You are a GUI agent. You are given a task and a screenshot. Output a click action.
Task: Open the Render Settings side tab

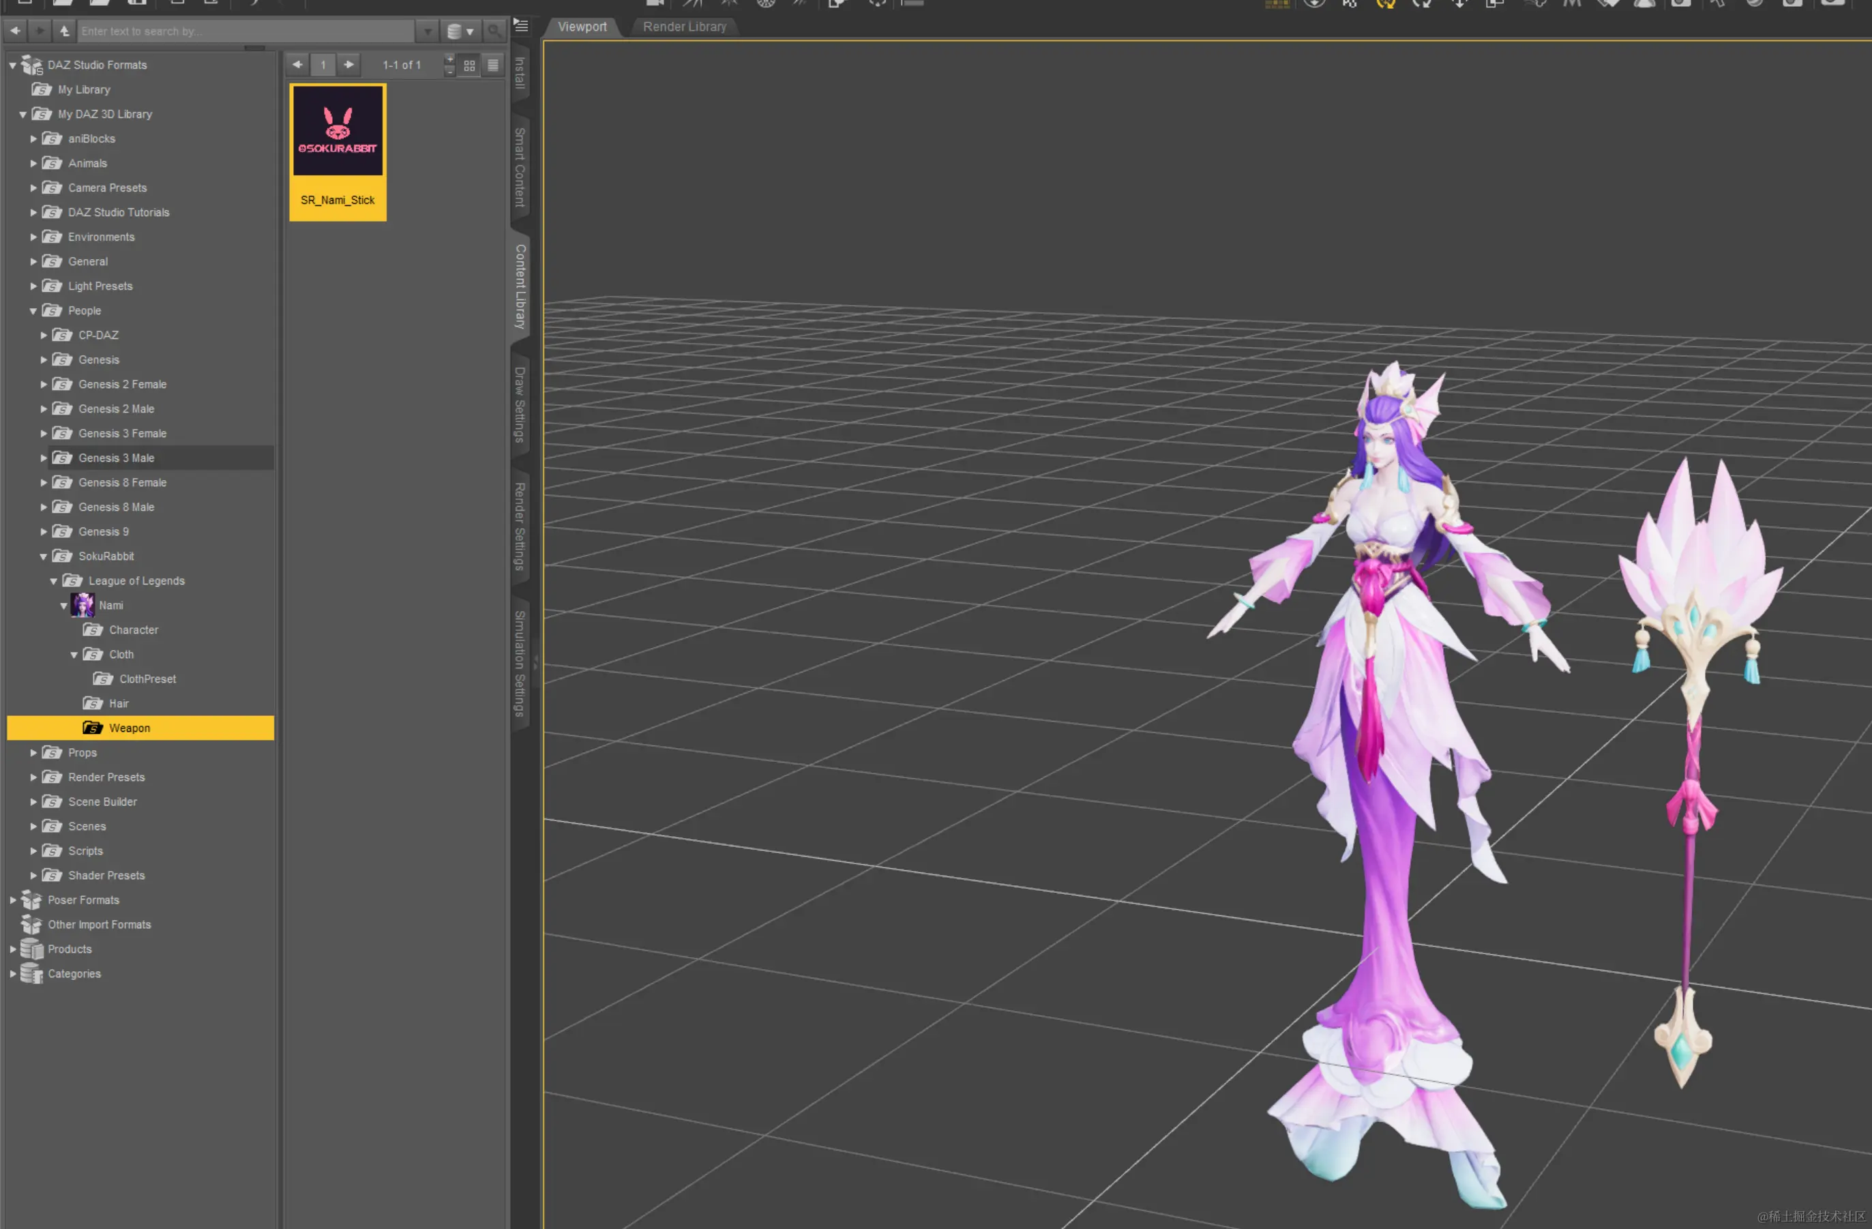coord(520,526)
